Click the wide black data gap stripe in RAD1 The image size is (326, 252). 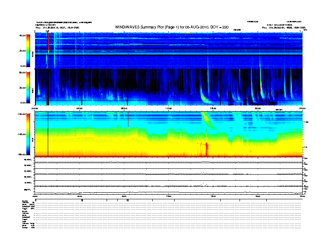(x=48, y=87)
